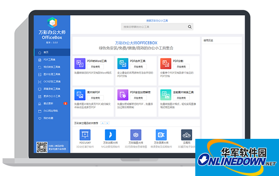Open 屏幕录制工具集 in the sidebar

(52, 89)
